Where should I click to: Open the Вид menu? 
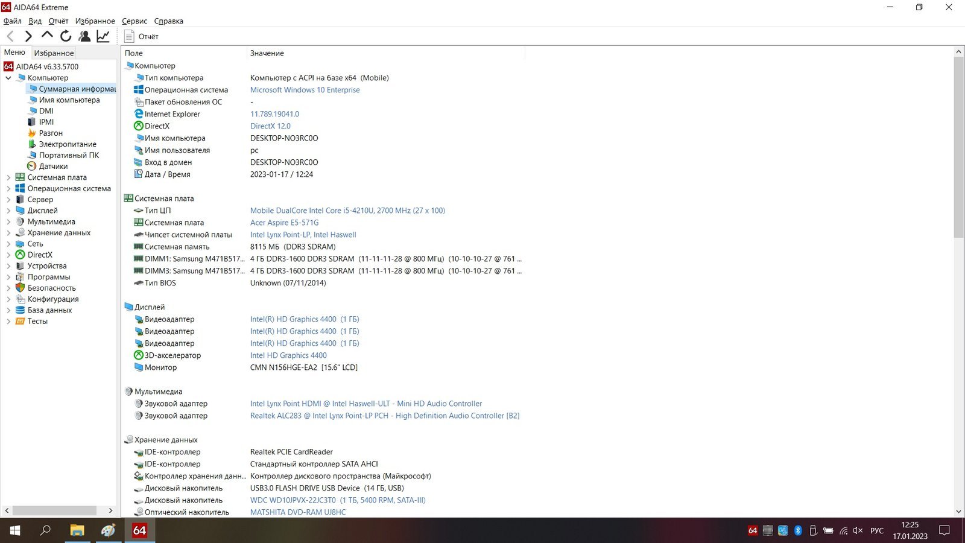(x=35, y=21)
